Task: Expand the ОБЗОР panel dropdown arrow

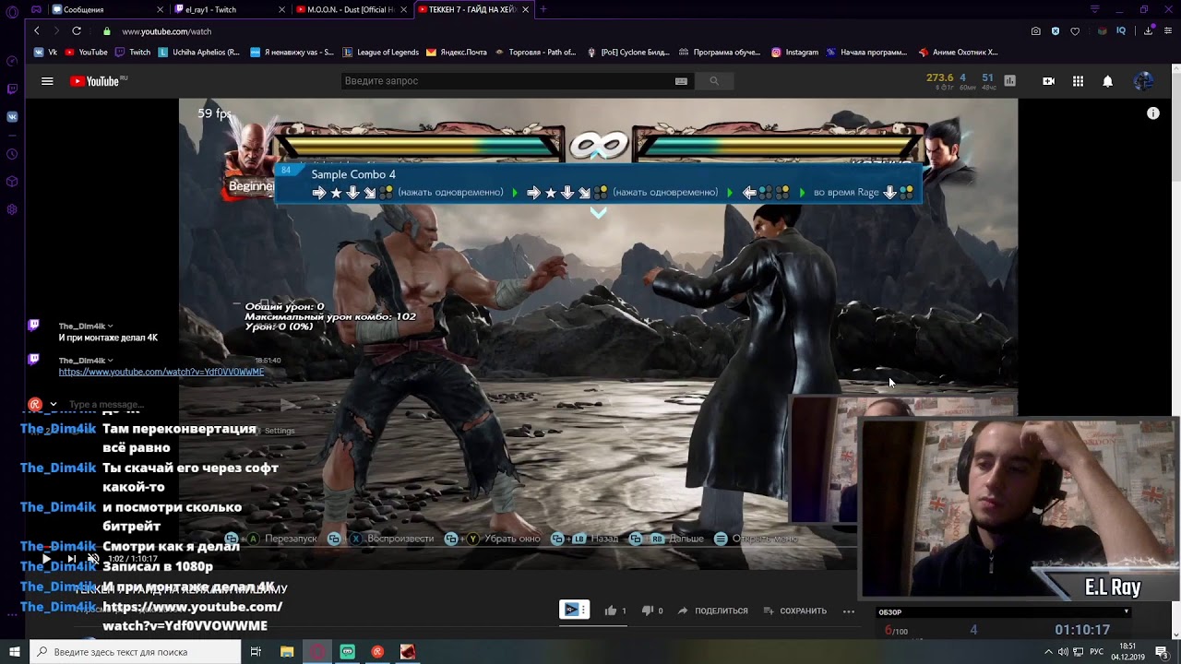Action: [x=1127, y=612]
